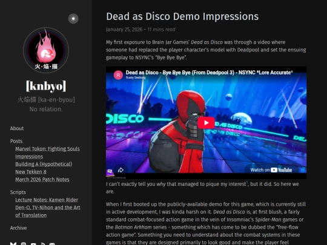Open the Bluesky butterfly icon in sidebar footer
Viewport: 327px width, 245px height.
coord(13,243)
